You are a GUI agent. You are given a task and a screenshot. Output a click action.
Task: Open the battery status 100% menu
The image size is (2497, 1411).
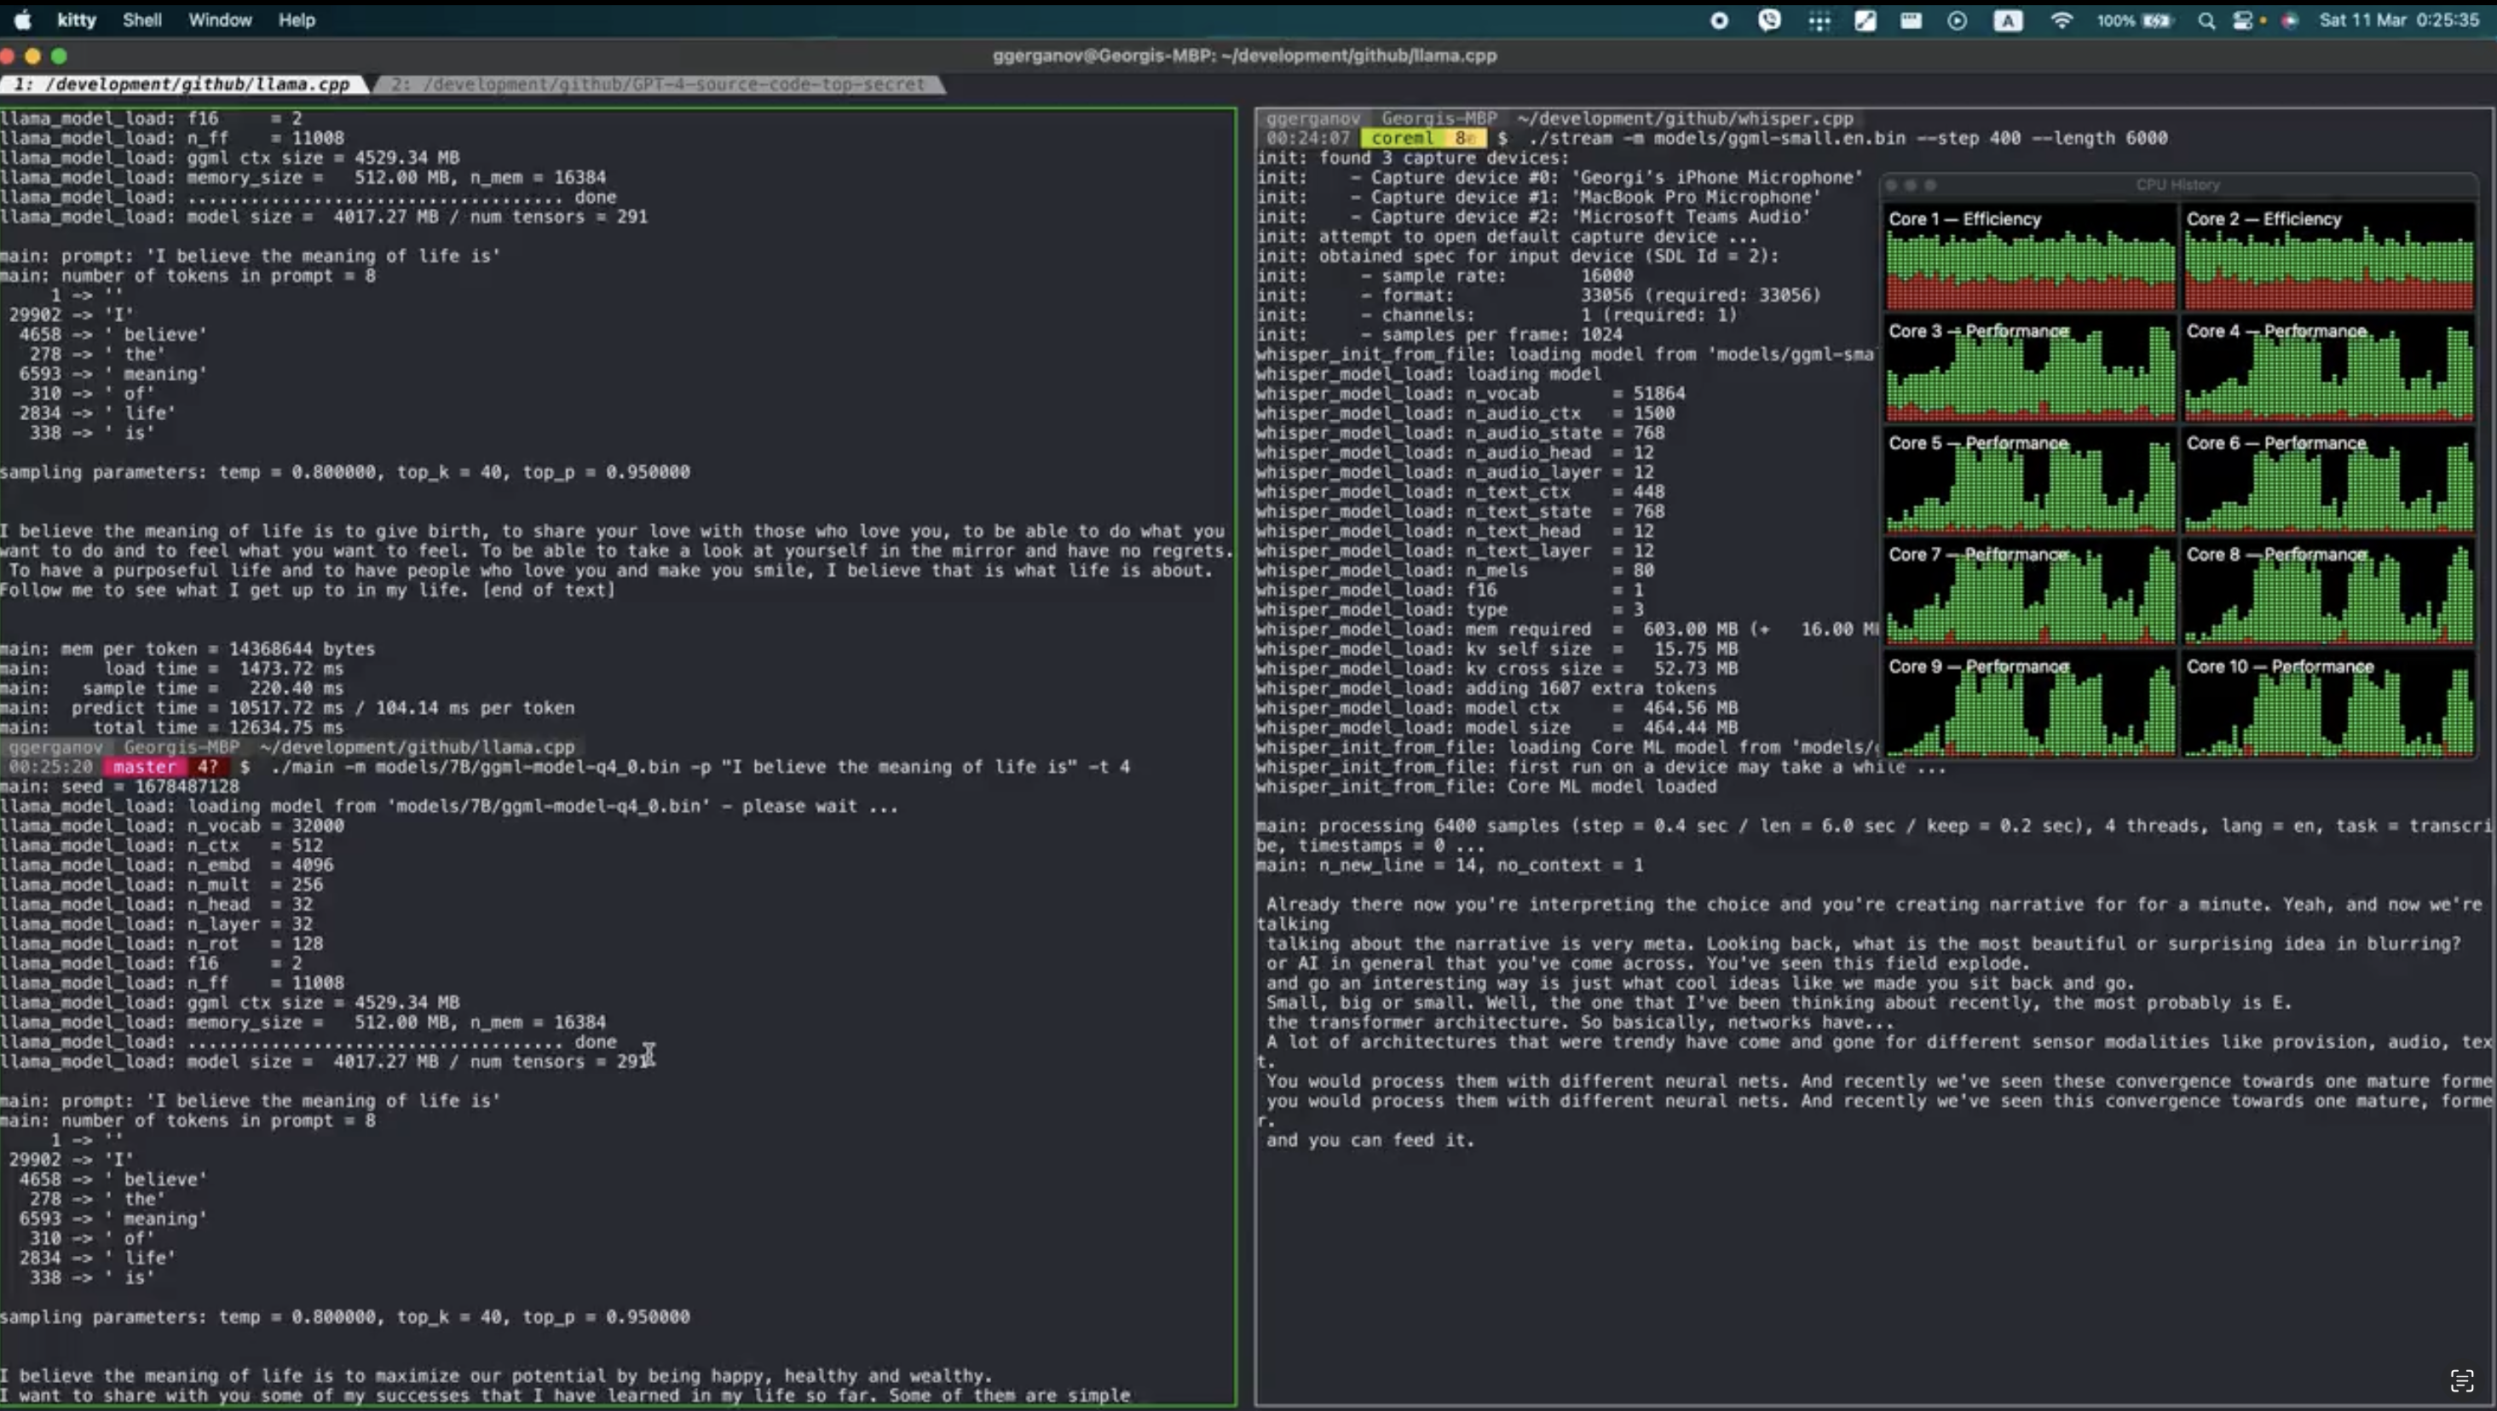point(2135,20)
